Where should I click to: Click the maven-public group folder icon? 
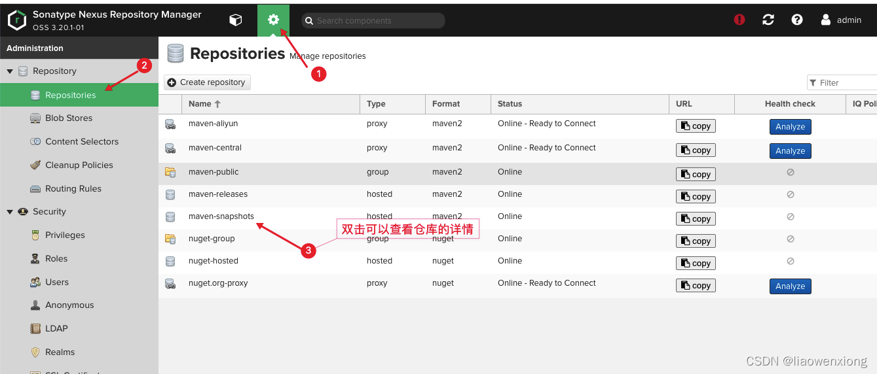[x=170, y=173]
